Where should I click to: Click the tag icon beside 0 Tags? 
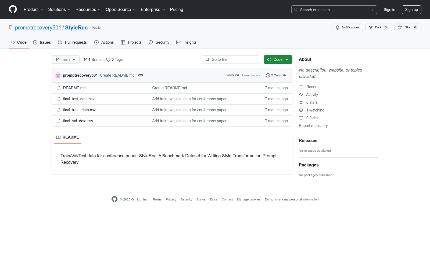pyautogui.click(x=108, y=59)
